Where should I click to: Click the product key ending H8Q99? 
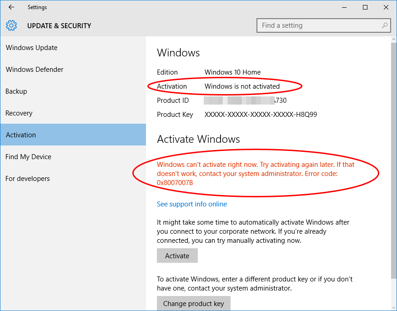coord(261,115)
